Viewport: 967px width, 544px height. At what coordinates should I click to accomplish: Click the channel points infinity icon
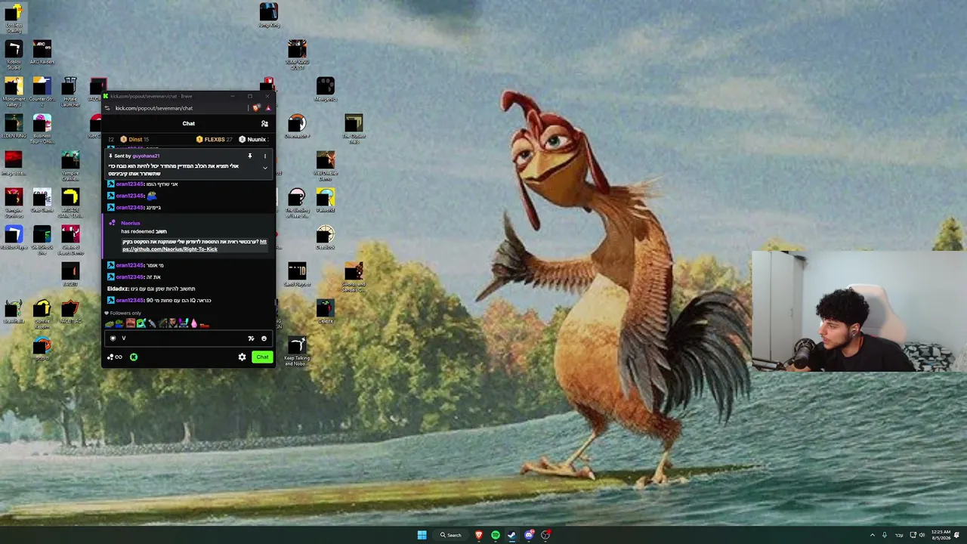point(115,357)
